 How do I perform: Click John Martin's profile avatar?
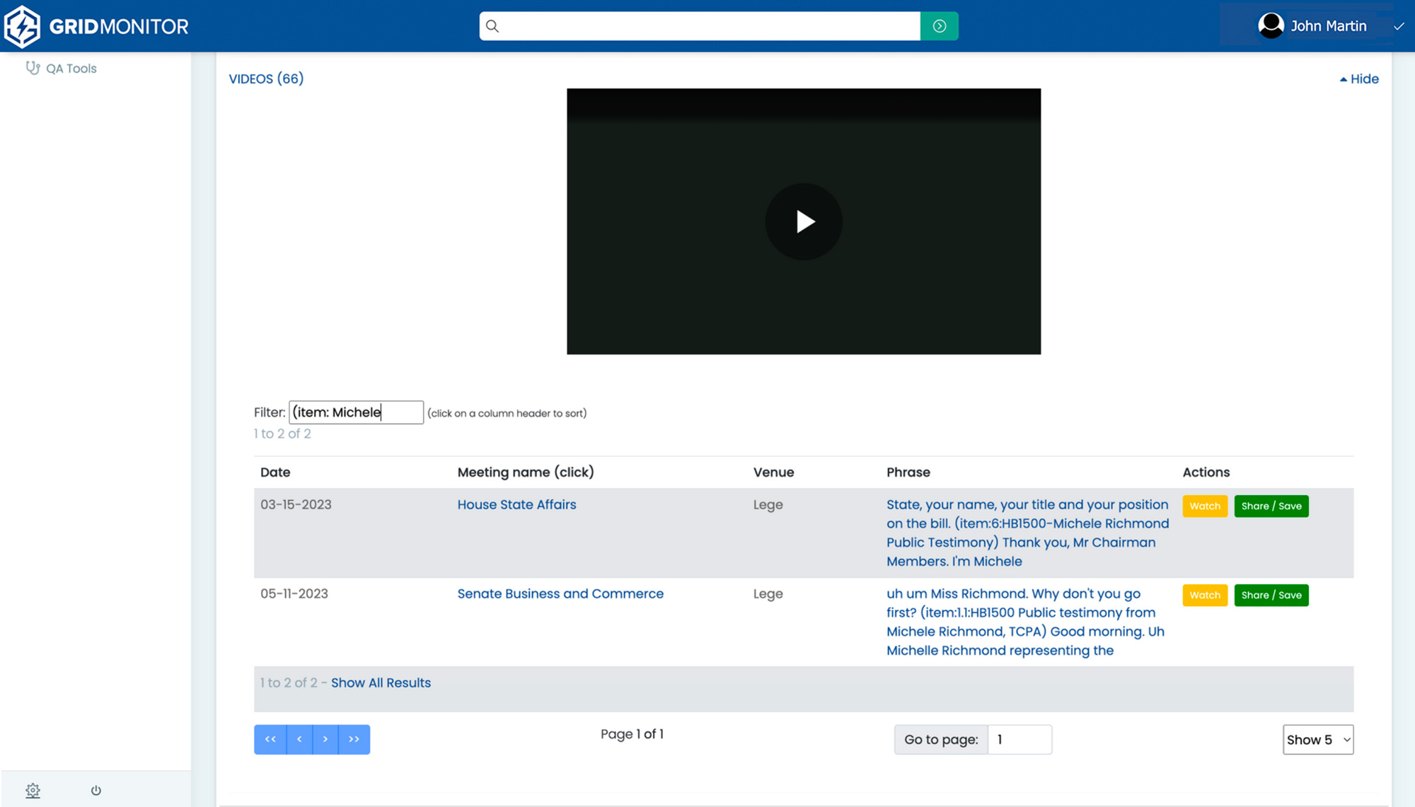(1271, 26)
